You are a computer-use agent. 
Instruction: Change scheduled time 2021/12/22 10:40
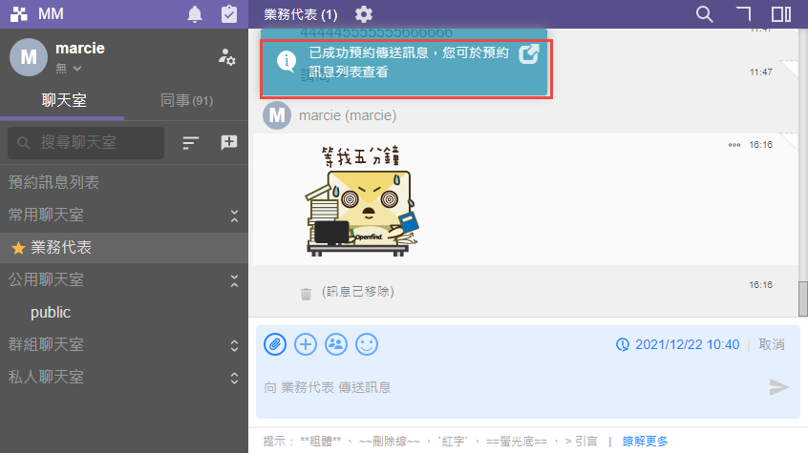pyautogui.click(x=677, y=344)
